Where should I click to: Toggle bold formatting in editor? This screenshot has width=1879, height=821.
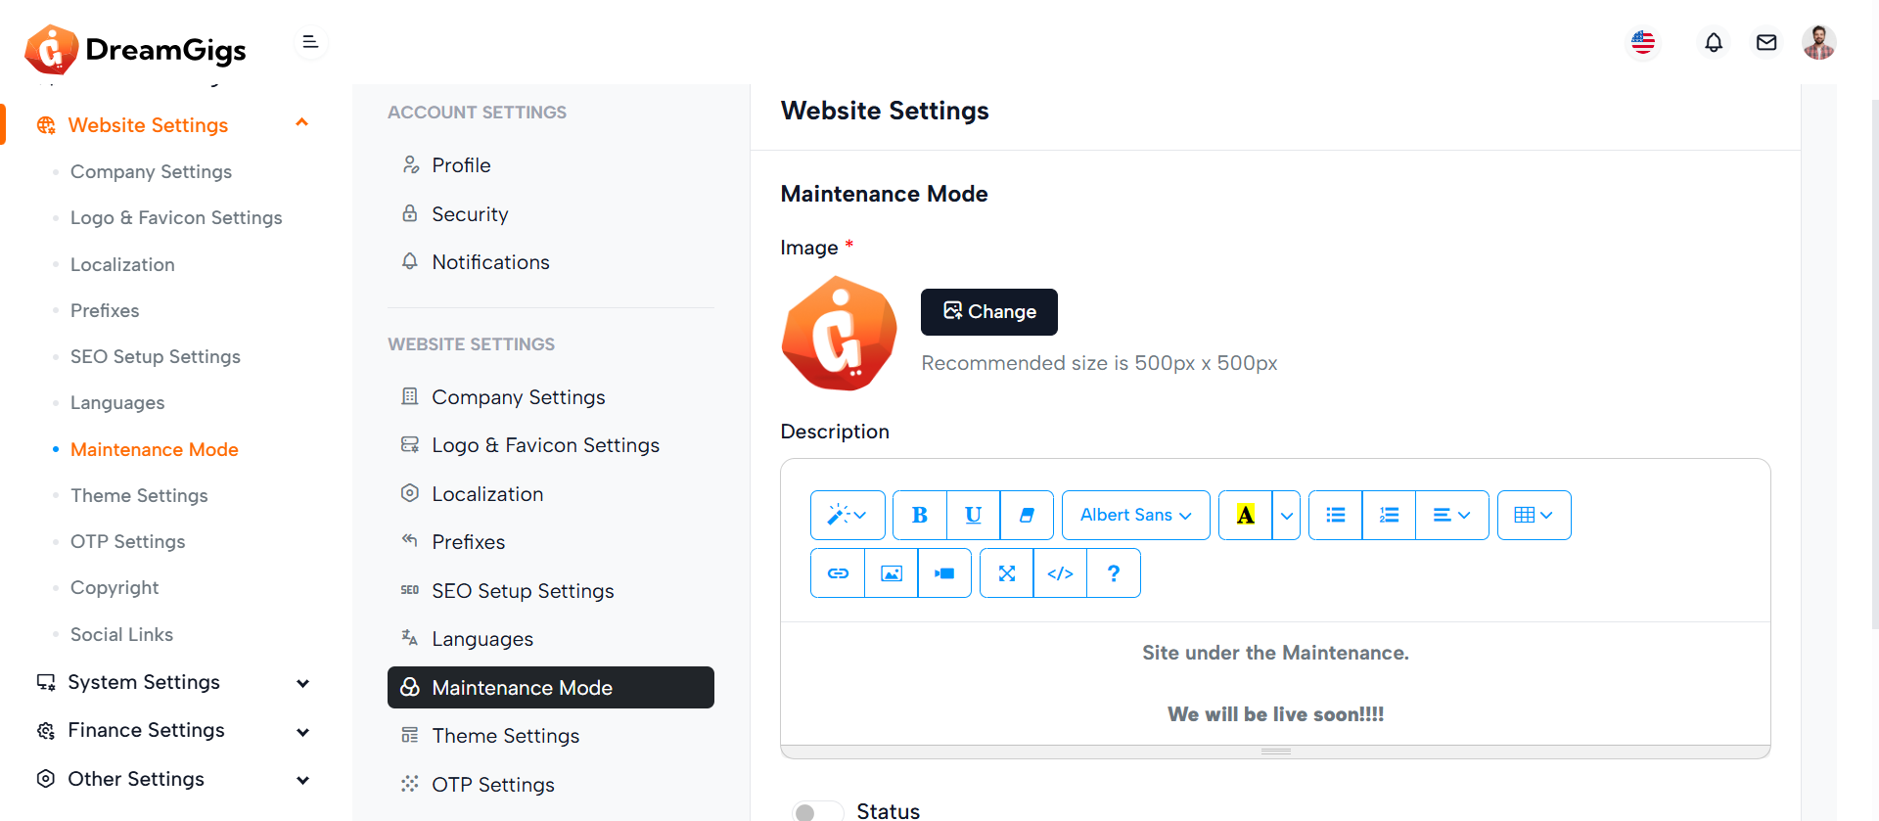coord(919,516)
